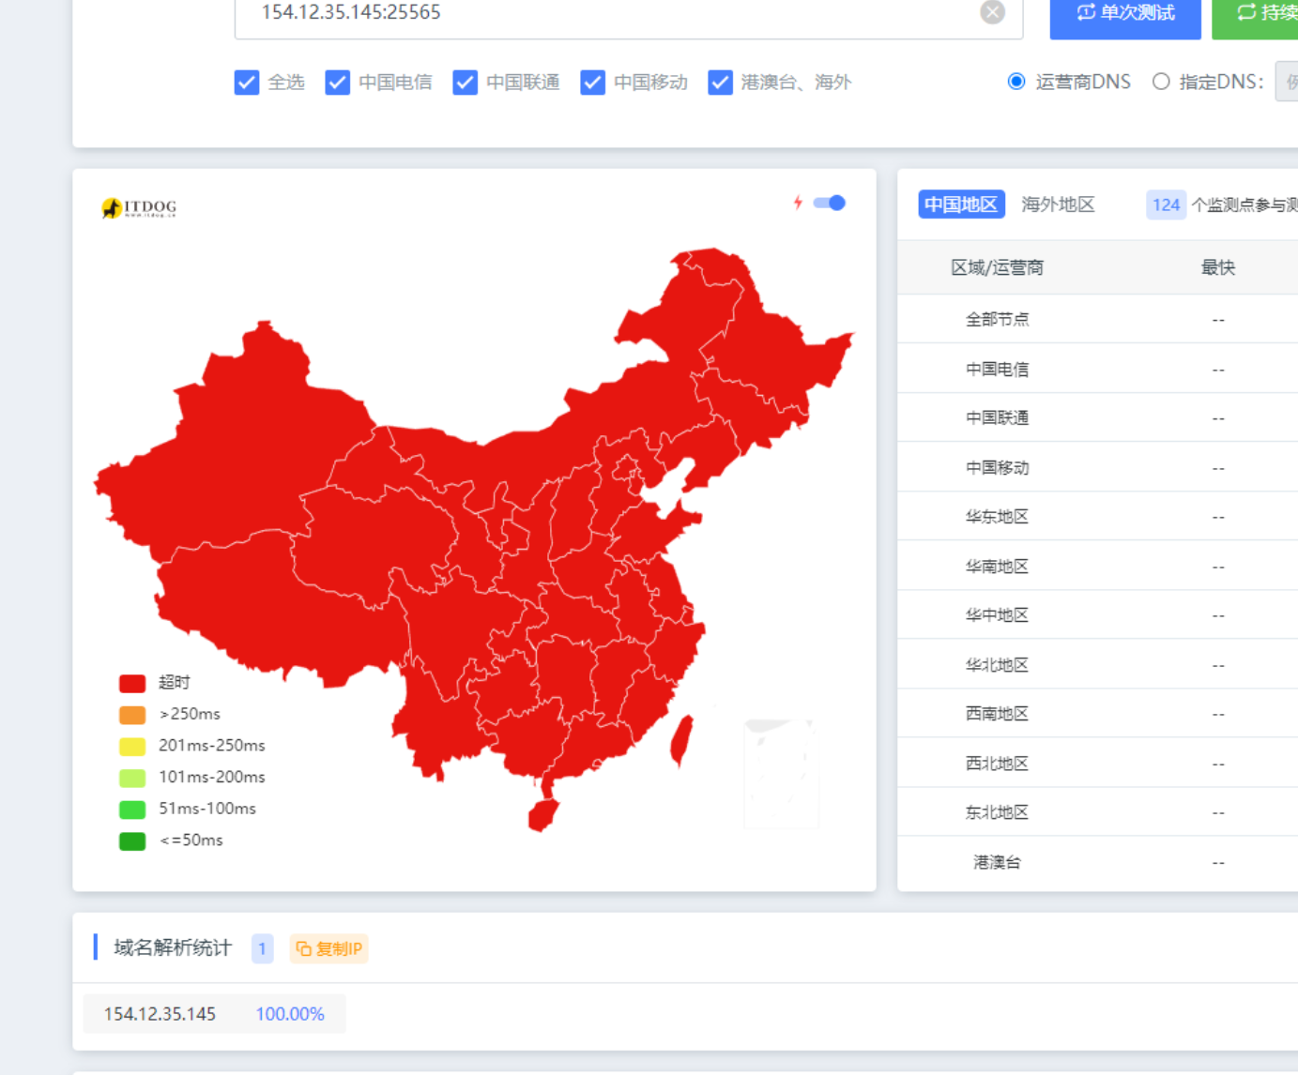
Task: Switch to the 海外地区 tab
Action: click(1058, 204)
